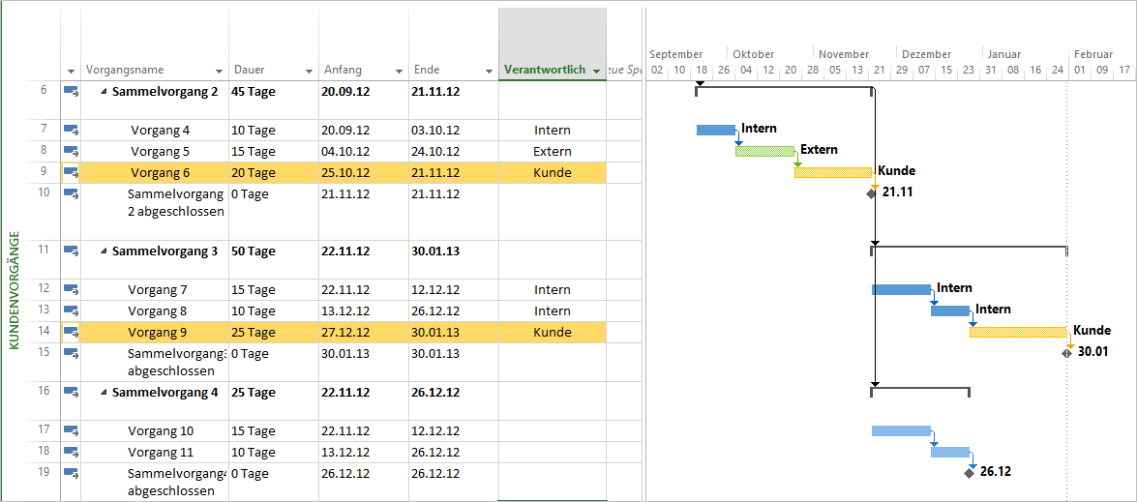Collapse Sammelvorgang 4 summary task
Screen dimensions: 1137x502
(103, 393)
